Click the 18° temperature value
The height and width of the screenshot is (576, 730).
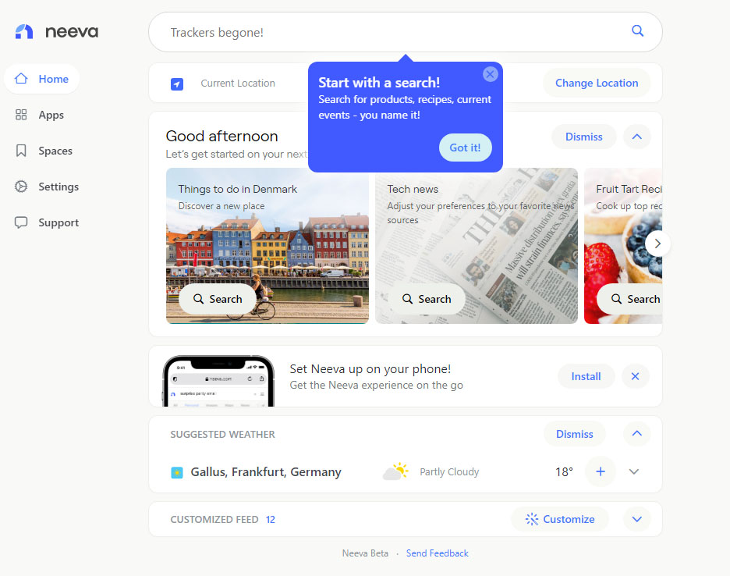(x=564, y=471)
